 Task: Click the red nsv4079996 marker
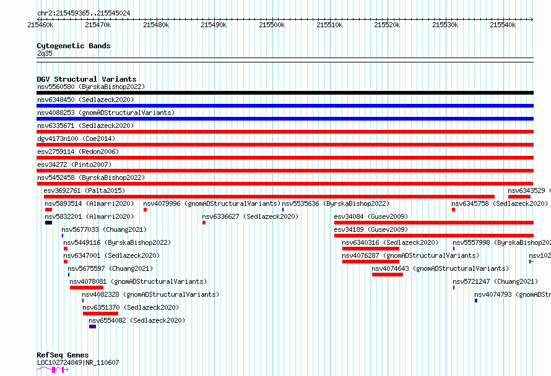coord(145,210)
